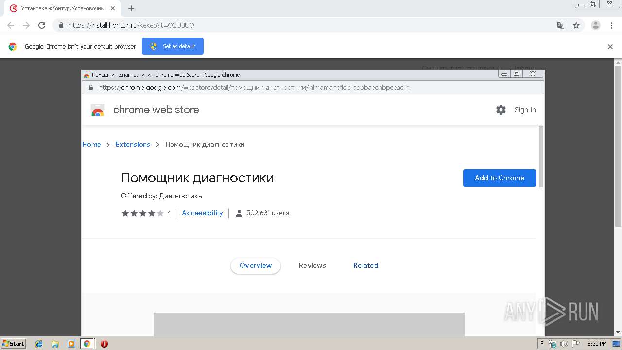Image resolution: width=622 pixels, height=350 pixels.
Task: Click the extension preview image placeholder
Action: [x=309, y=324]
